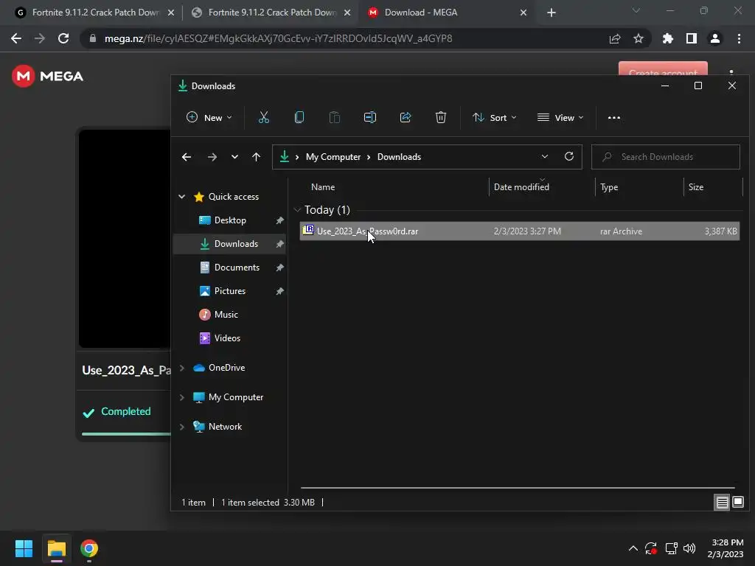755x566 pixels.
Task: Bookmark this page with the star icon
Action: click(639, 38)
